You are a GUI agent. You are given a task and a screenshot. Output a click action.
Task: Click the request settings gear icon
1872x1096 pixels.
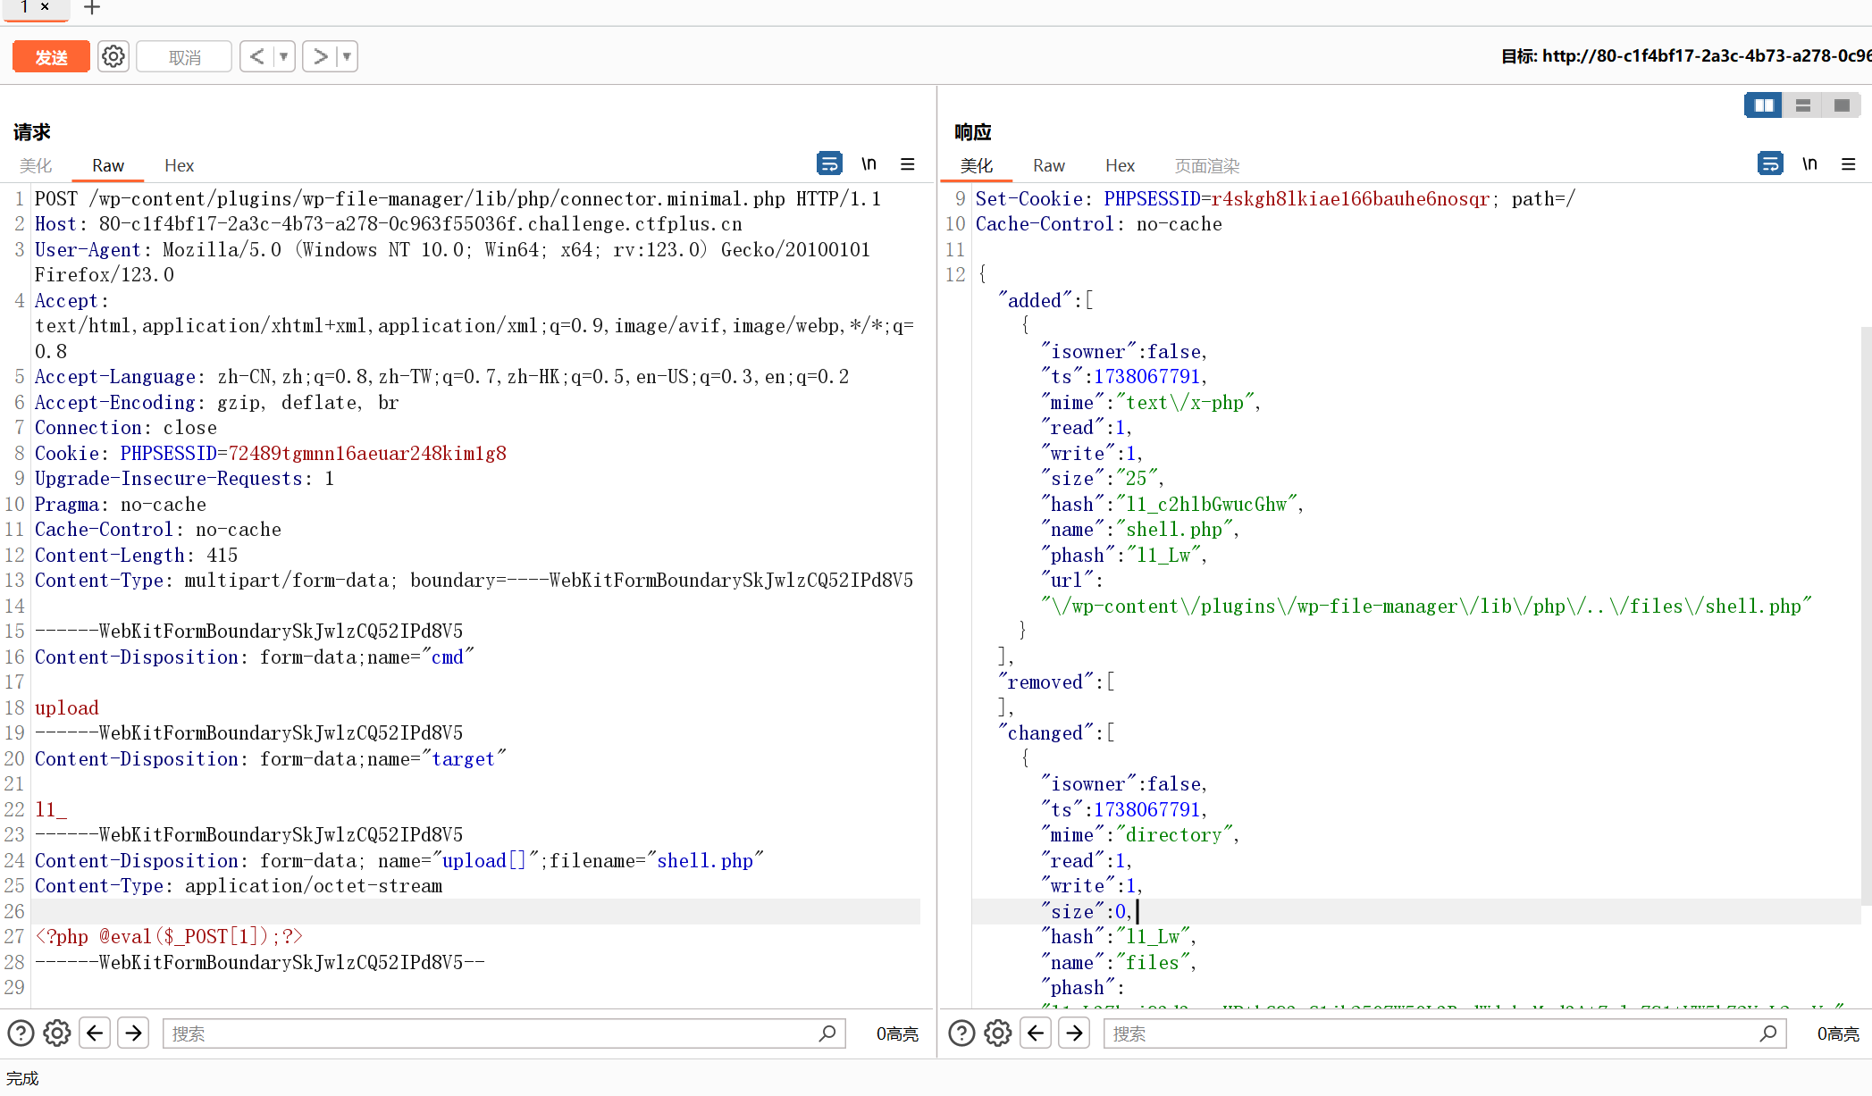113,56
